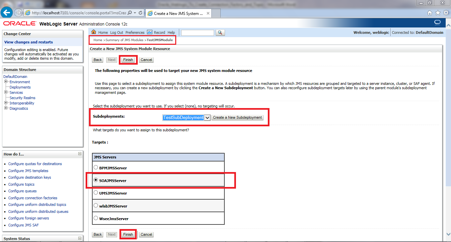Screen dimensions: 451x242
Task: Select the BPMJMSServer radio button
Action: 96,167
